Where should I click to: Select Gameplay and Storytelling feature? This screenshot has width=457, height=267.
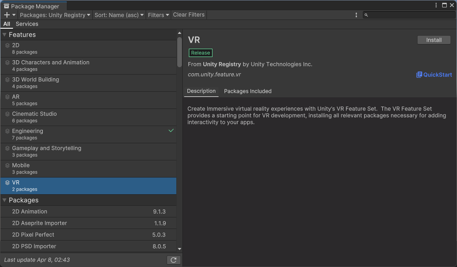88,152
